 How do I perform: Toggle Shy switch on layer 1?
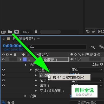(x=71, y=59)
